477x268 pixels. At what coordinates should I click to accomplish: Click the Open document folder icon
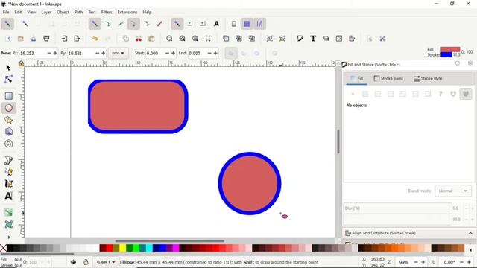point(21,39)
